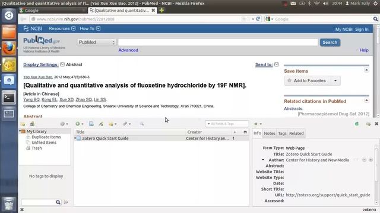Click the All Fields & Tags search box
Viewport: 380px width, 213px height.
point(227,124)
